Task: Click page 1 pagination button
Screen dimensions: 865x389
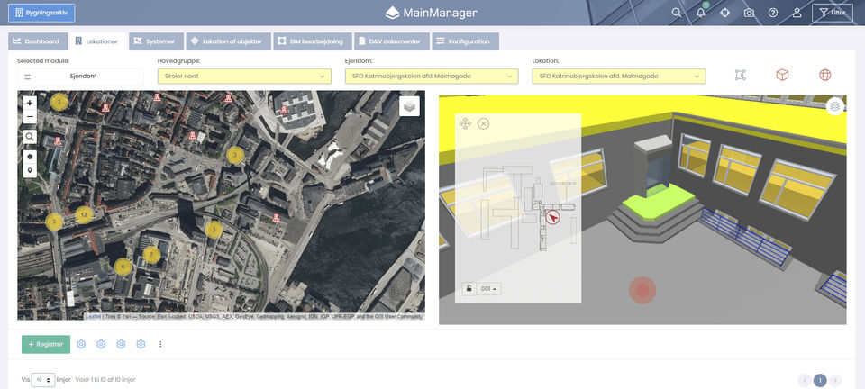Action: point(820,380)
